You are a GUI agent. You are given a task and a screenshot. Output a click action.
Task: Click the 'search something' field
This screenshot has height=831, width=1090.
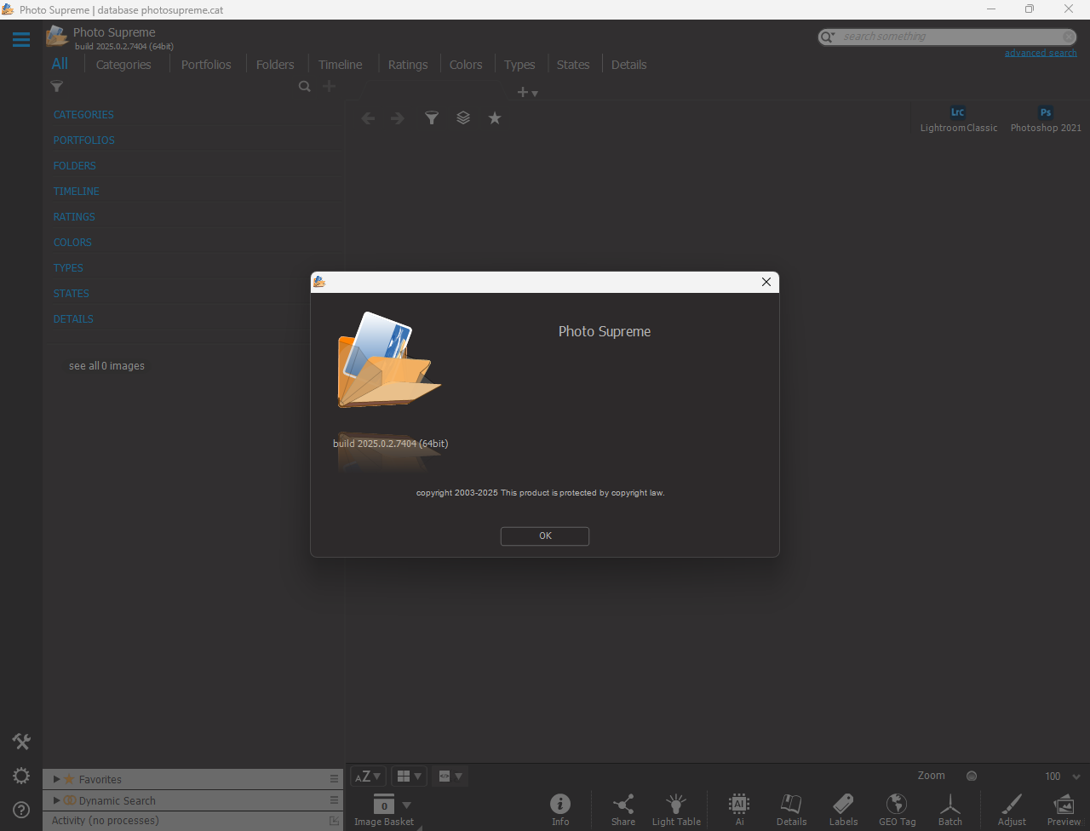click(x=948, y=37)
